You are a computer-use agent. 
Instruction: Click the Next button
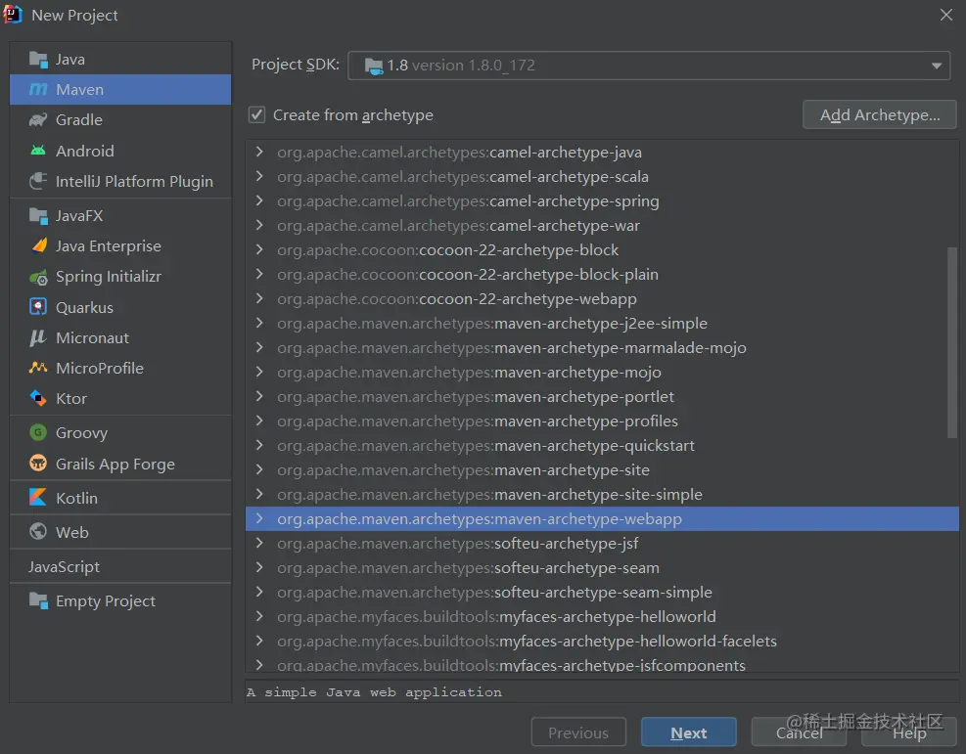pos(689,732)
